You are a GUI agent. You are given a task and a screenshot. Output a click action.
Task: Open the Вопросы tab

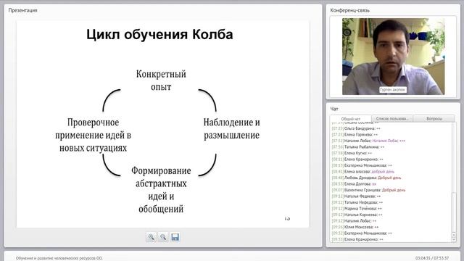pos(434,119)
